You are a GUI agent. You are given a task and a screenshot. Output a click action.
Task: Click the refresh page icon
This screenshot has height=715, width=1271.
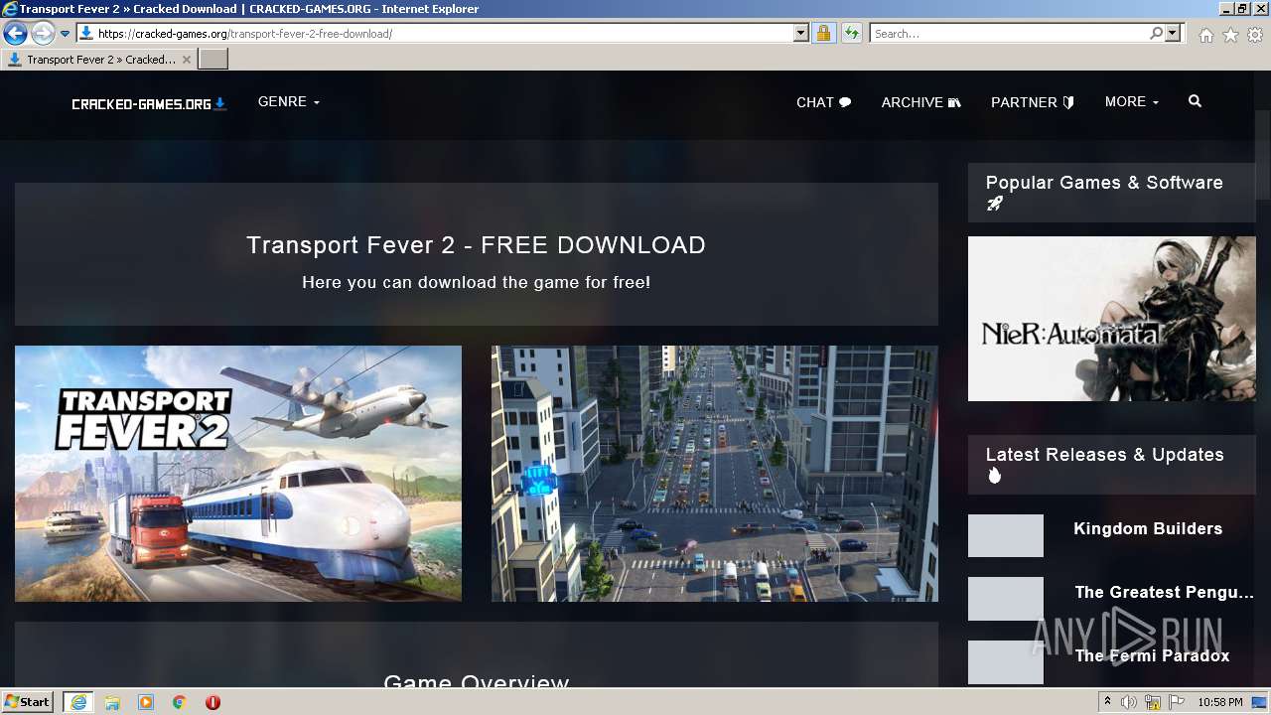click(851, 34)
